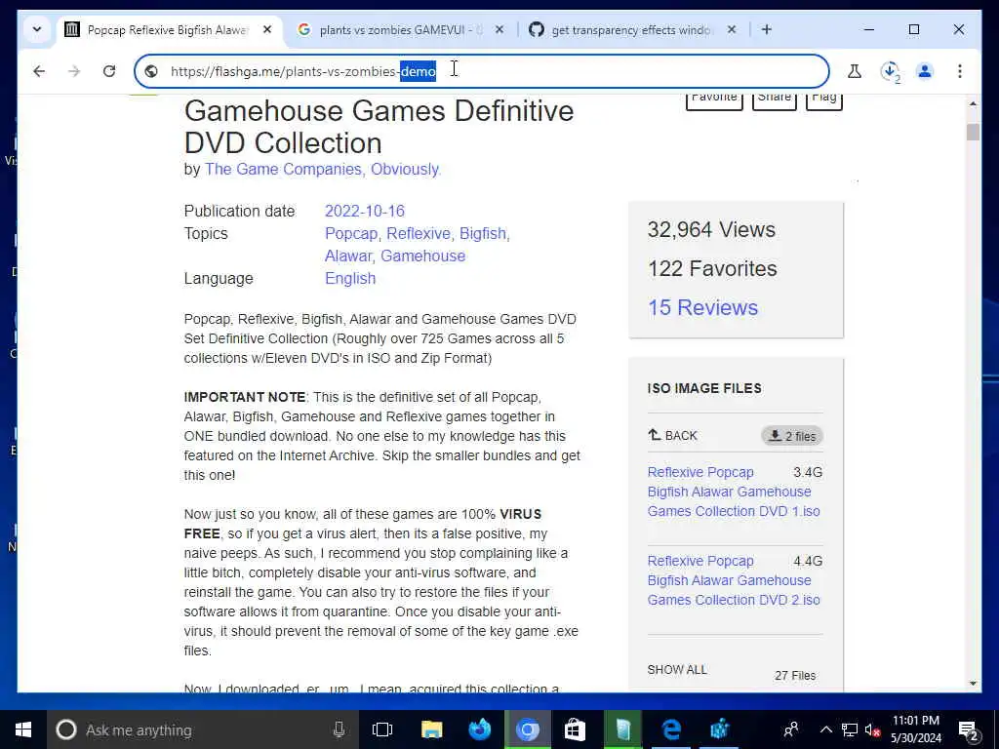Open the Alawar topic link

349,256
